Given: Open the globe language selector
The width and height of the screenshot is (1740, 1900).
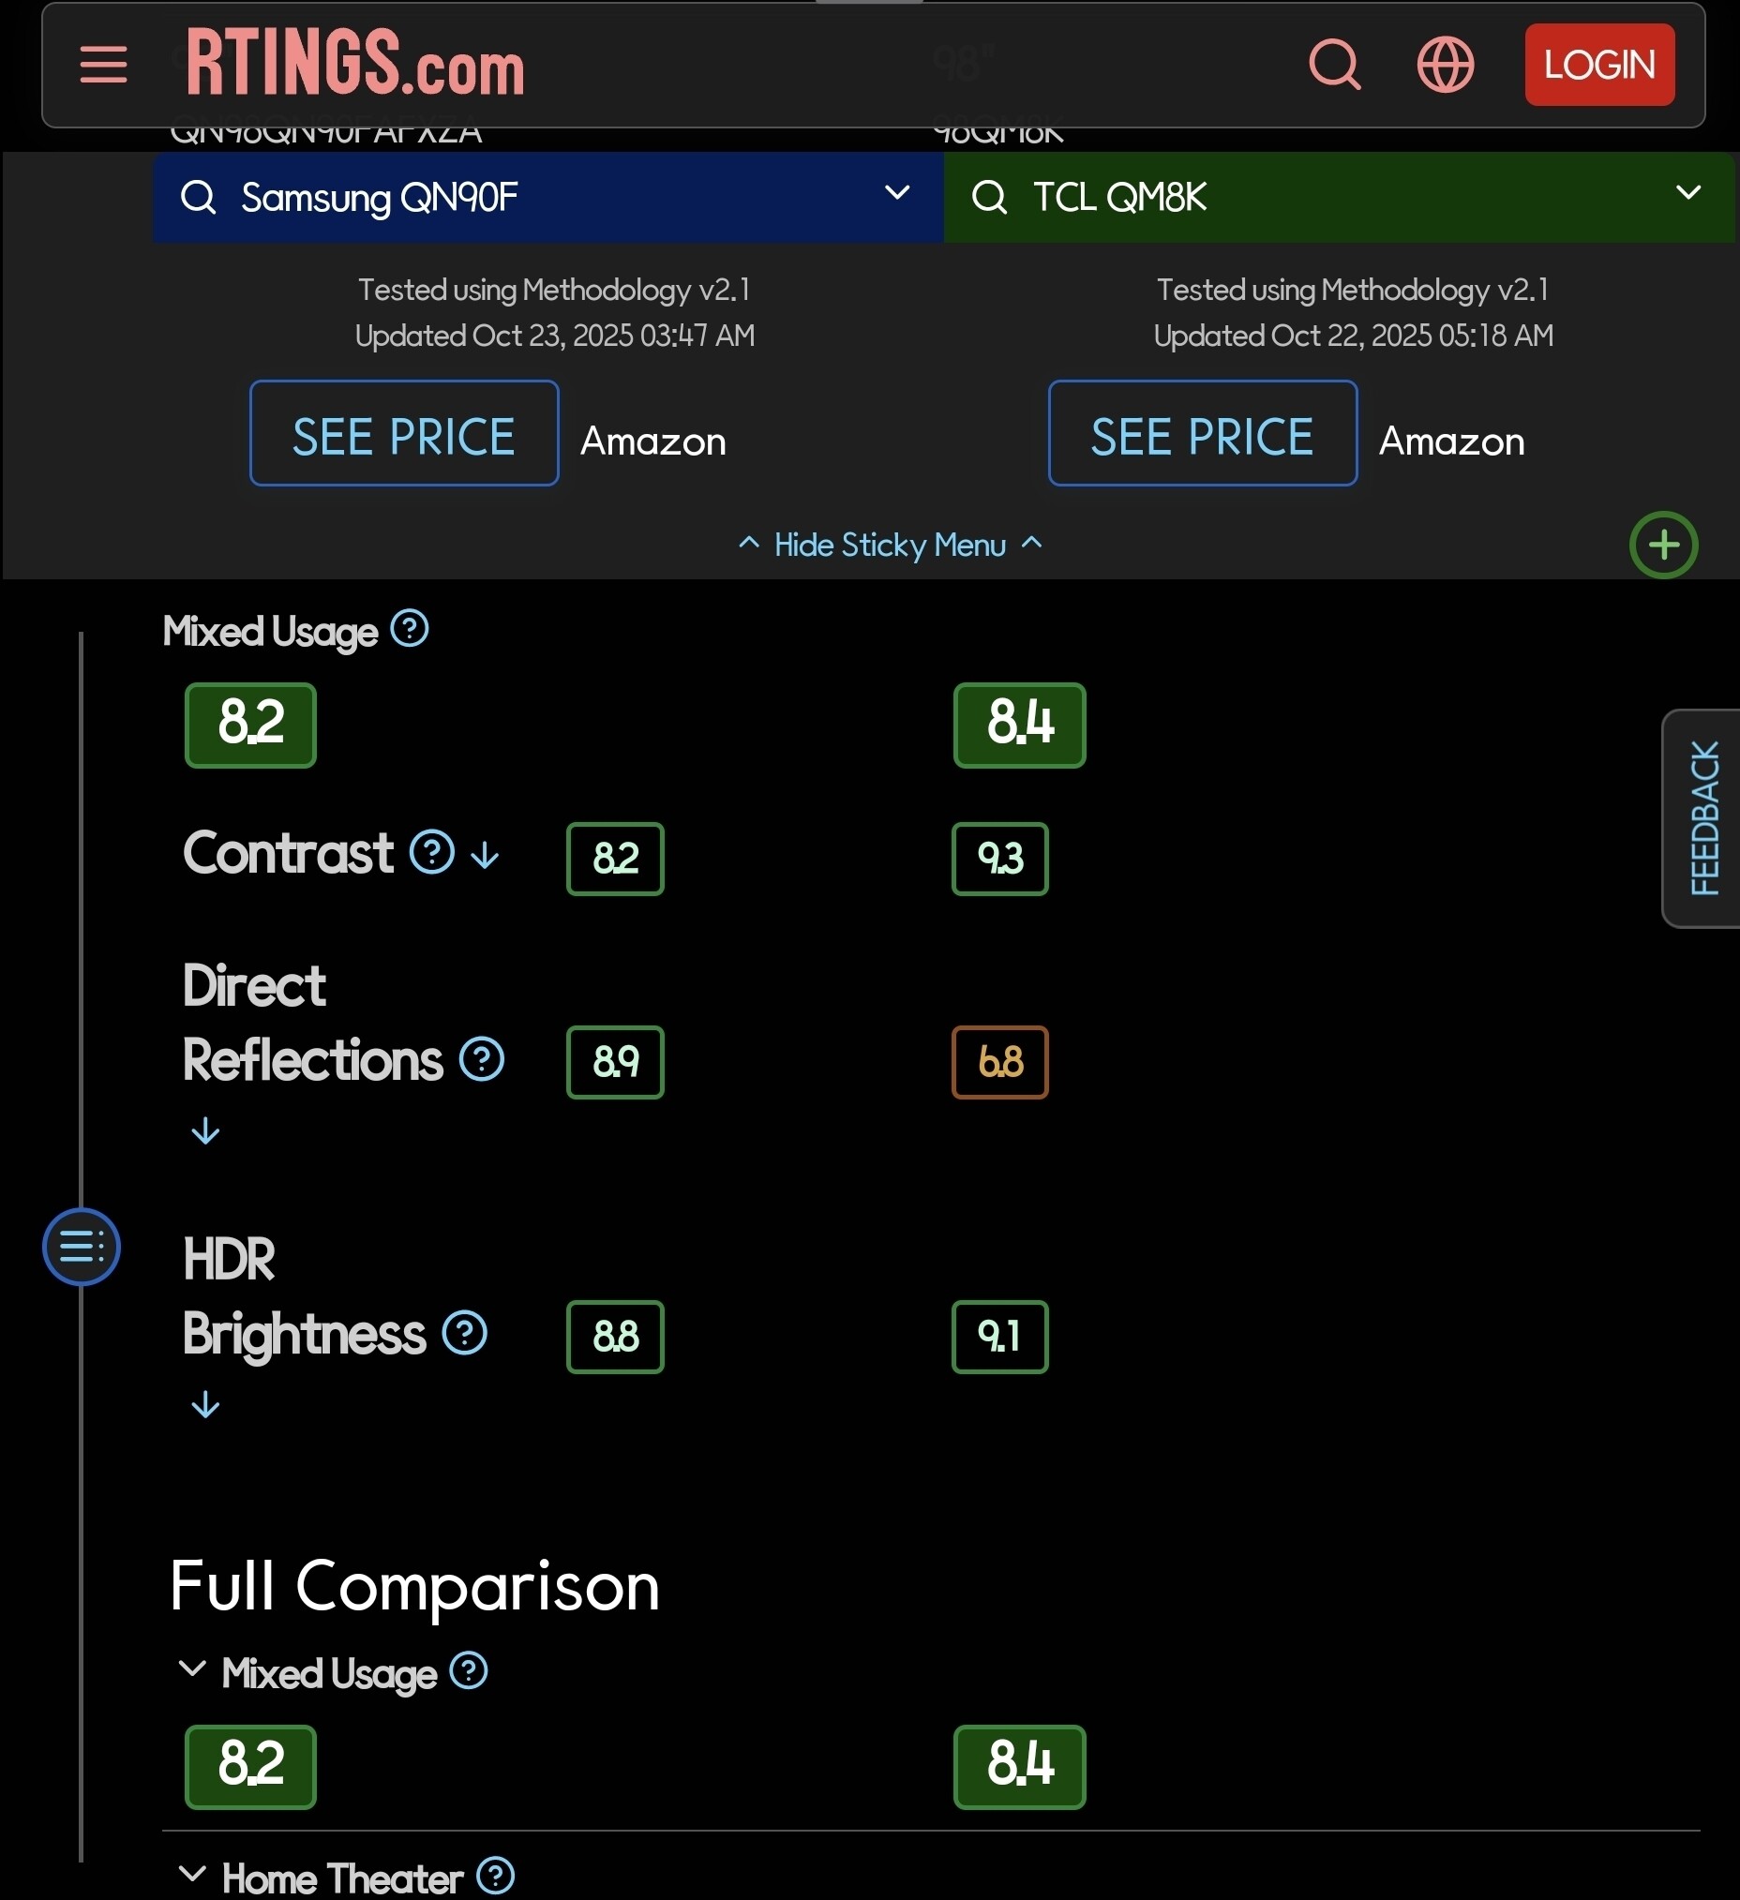Looking at the screenshot, I should [x=1445, y=64].
